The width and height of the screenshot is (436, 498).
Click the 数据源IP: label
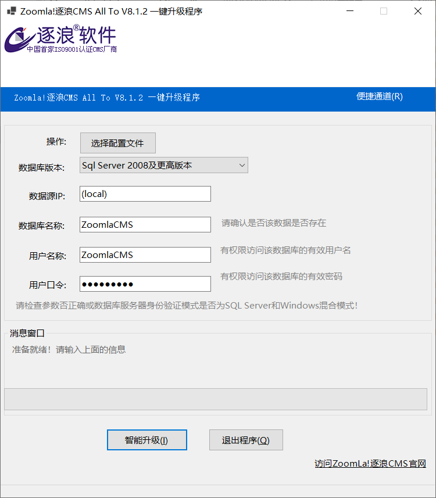click(47, 196)
